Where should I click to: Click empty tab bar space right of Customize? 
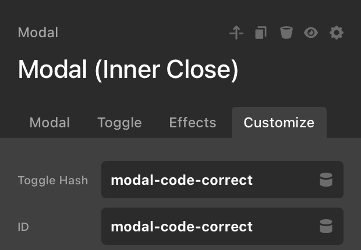click(344, 123)
